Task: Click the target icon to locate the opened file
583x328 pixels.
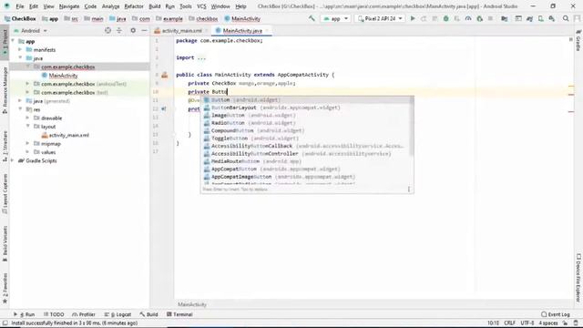Action: 107,30
